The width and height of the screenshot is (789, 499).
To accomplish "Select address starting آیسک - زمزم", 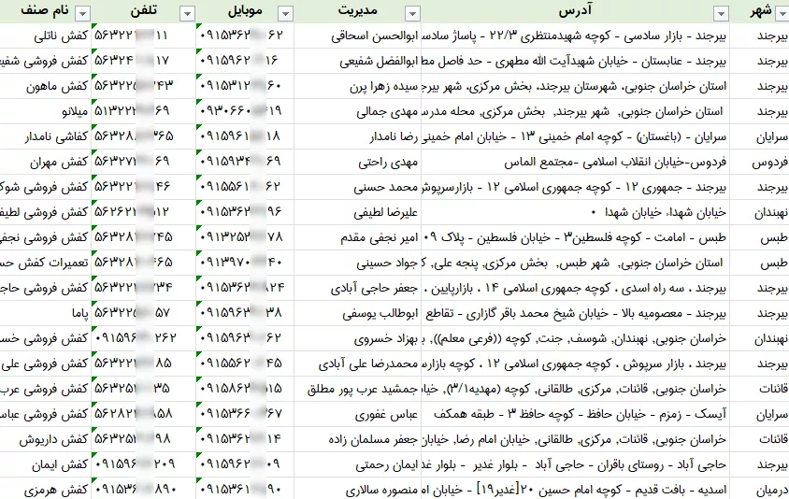I will point(575,414).
